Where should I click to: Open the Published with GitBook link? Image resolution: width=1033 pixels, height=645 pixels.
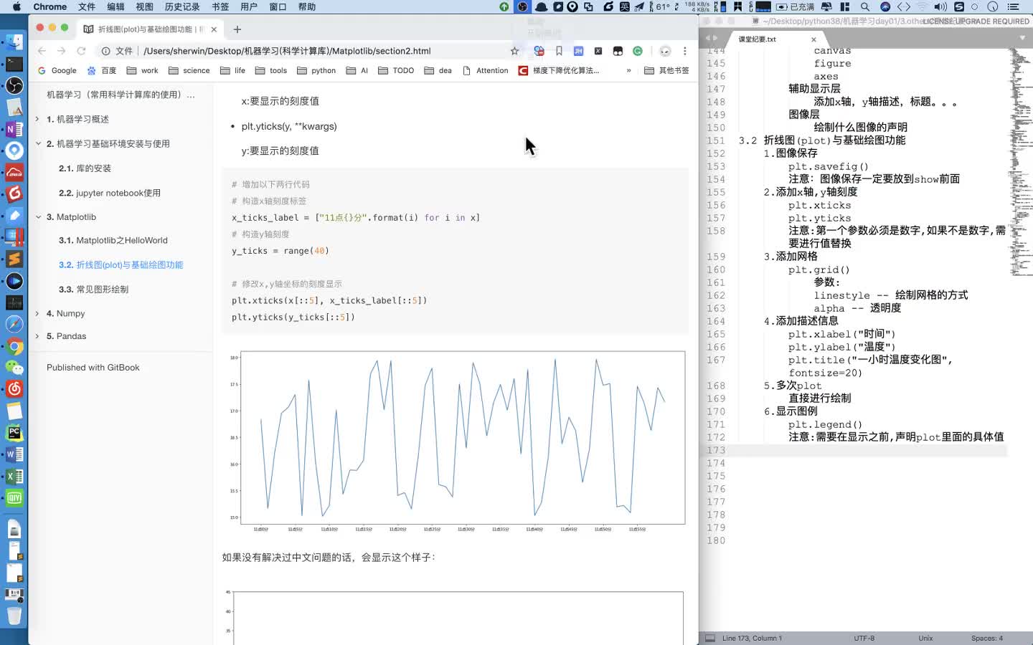click(93, 367)
